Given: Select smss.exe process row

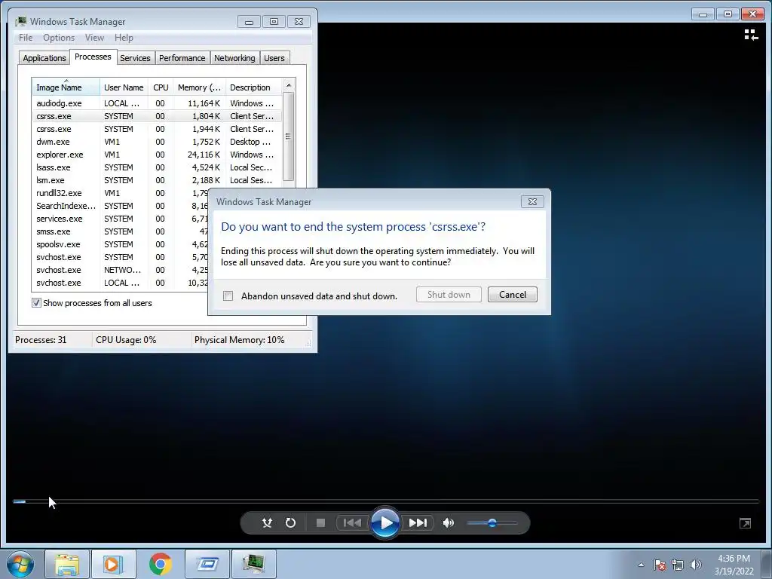Looking at the screenshot, I should tap(120, 231).
